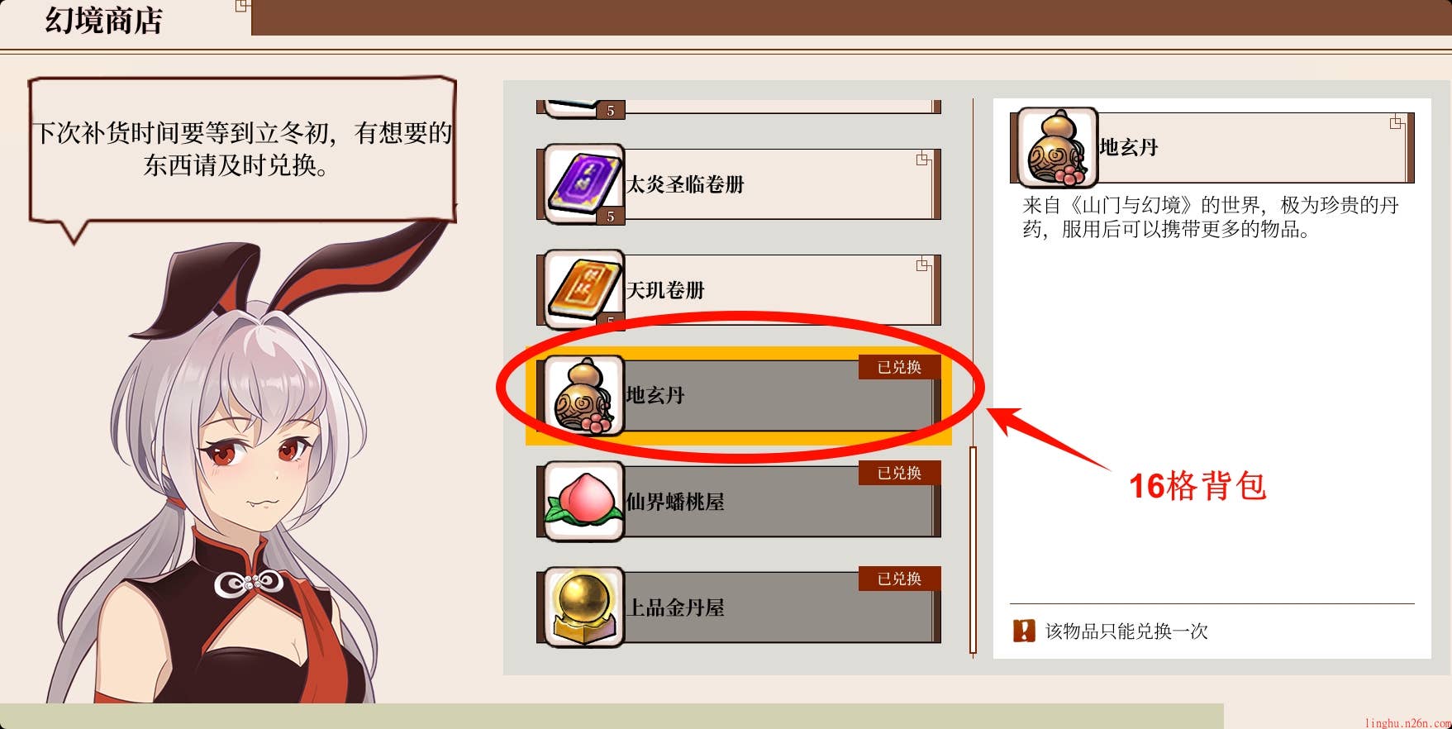Click corner square icon on 天玑卷册 row
This screenshot has height=729, width=1452.
[923, 264]
